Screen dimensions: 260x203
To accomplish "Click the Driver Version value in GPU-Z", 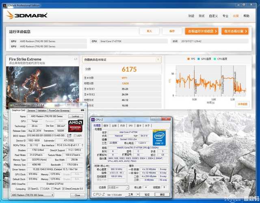I will click(x=55, y=170).
